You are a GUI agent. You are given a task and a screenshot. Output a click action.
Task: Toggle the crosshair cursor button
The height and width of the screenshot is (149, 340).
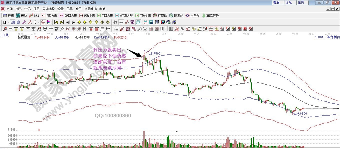(121, 22)
